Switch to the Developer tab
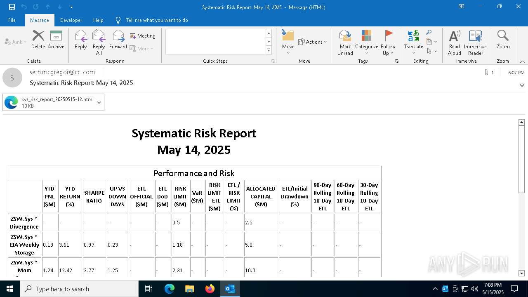This screenshot has width=528, height=297. (71, 20)
